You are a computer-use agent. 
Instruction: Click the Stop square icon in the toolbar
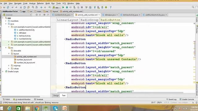click(x=82, y=7)
